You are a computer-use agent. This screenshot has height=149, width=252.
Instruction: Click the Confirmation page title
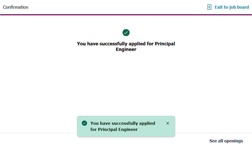(x=16, y=7)
